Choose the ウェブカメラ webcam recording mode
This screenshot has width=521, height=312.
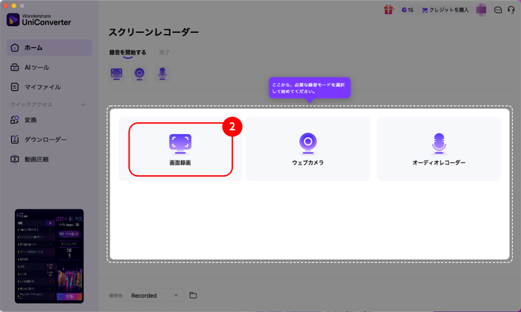pos(307,149)
